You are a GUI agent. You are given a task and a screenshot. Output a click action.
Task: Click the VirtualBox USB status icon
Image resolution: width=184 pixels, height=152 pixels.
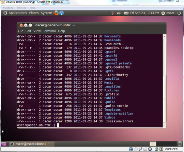click(140, 149)
